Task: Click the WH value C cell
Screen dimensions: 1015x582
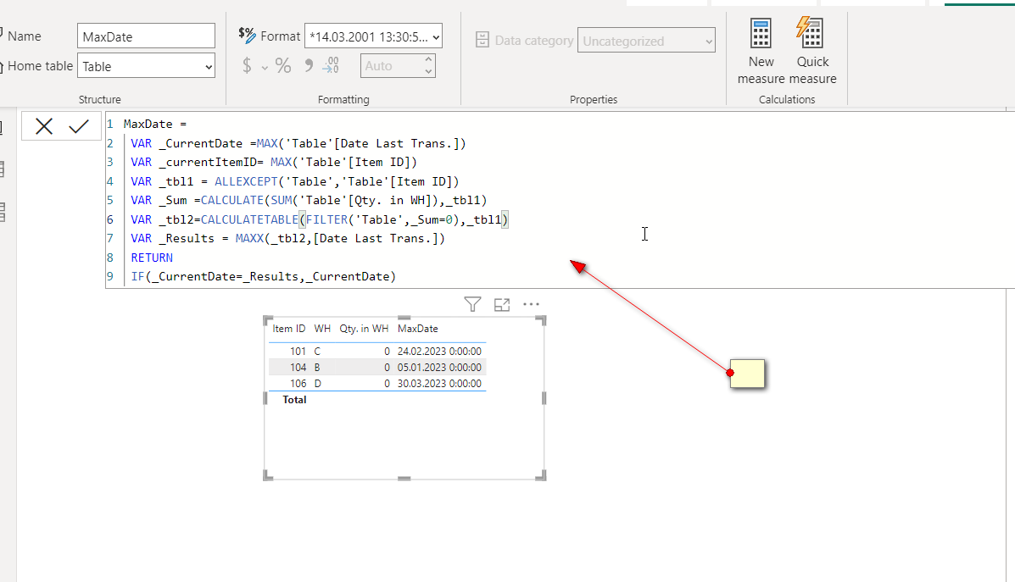Action: [317, 351]
